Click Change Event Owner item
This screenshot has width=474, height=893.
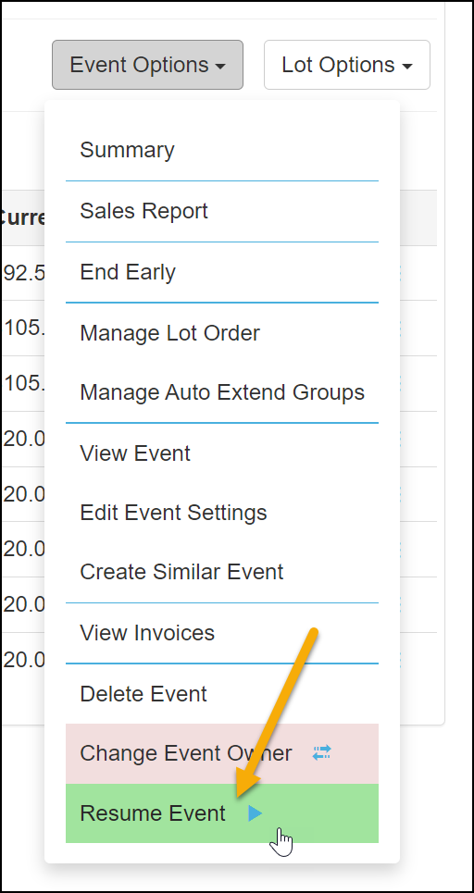pos(222,753)
